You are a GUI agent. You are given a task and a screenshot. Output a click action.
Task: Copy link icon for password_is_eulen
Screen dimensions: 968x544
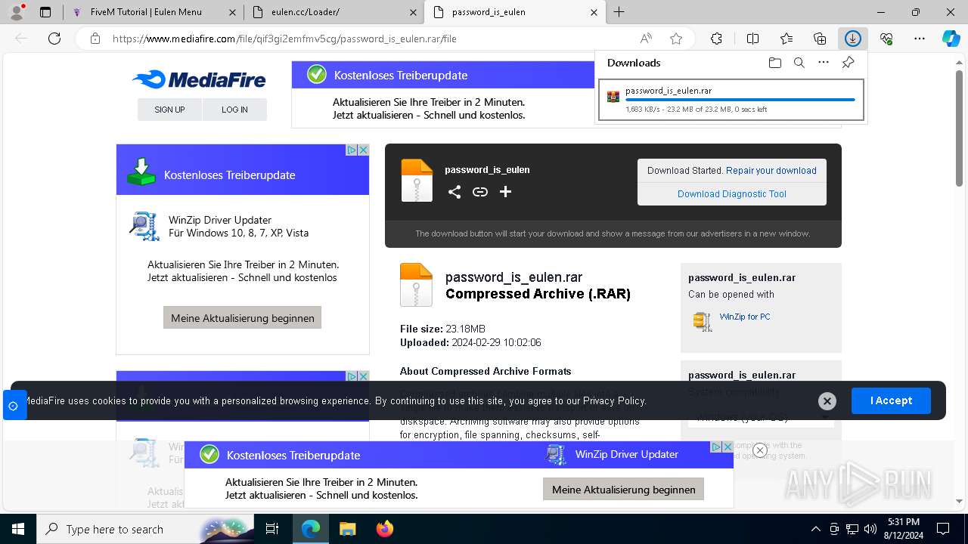click(479, 192)
